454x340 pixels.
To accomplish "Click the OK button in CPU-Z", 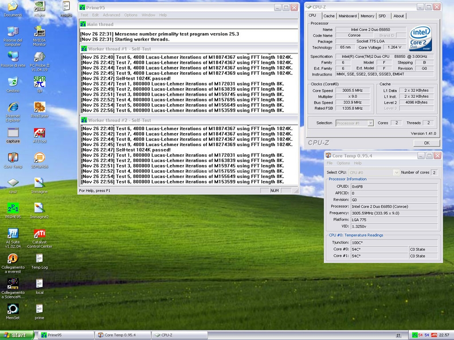I will point(427,143).
